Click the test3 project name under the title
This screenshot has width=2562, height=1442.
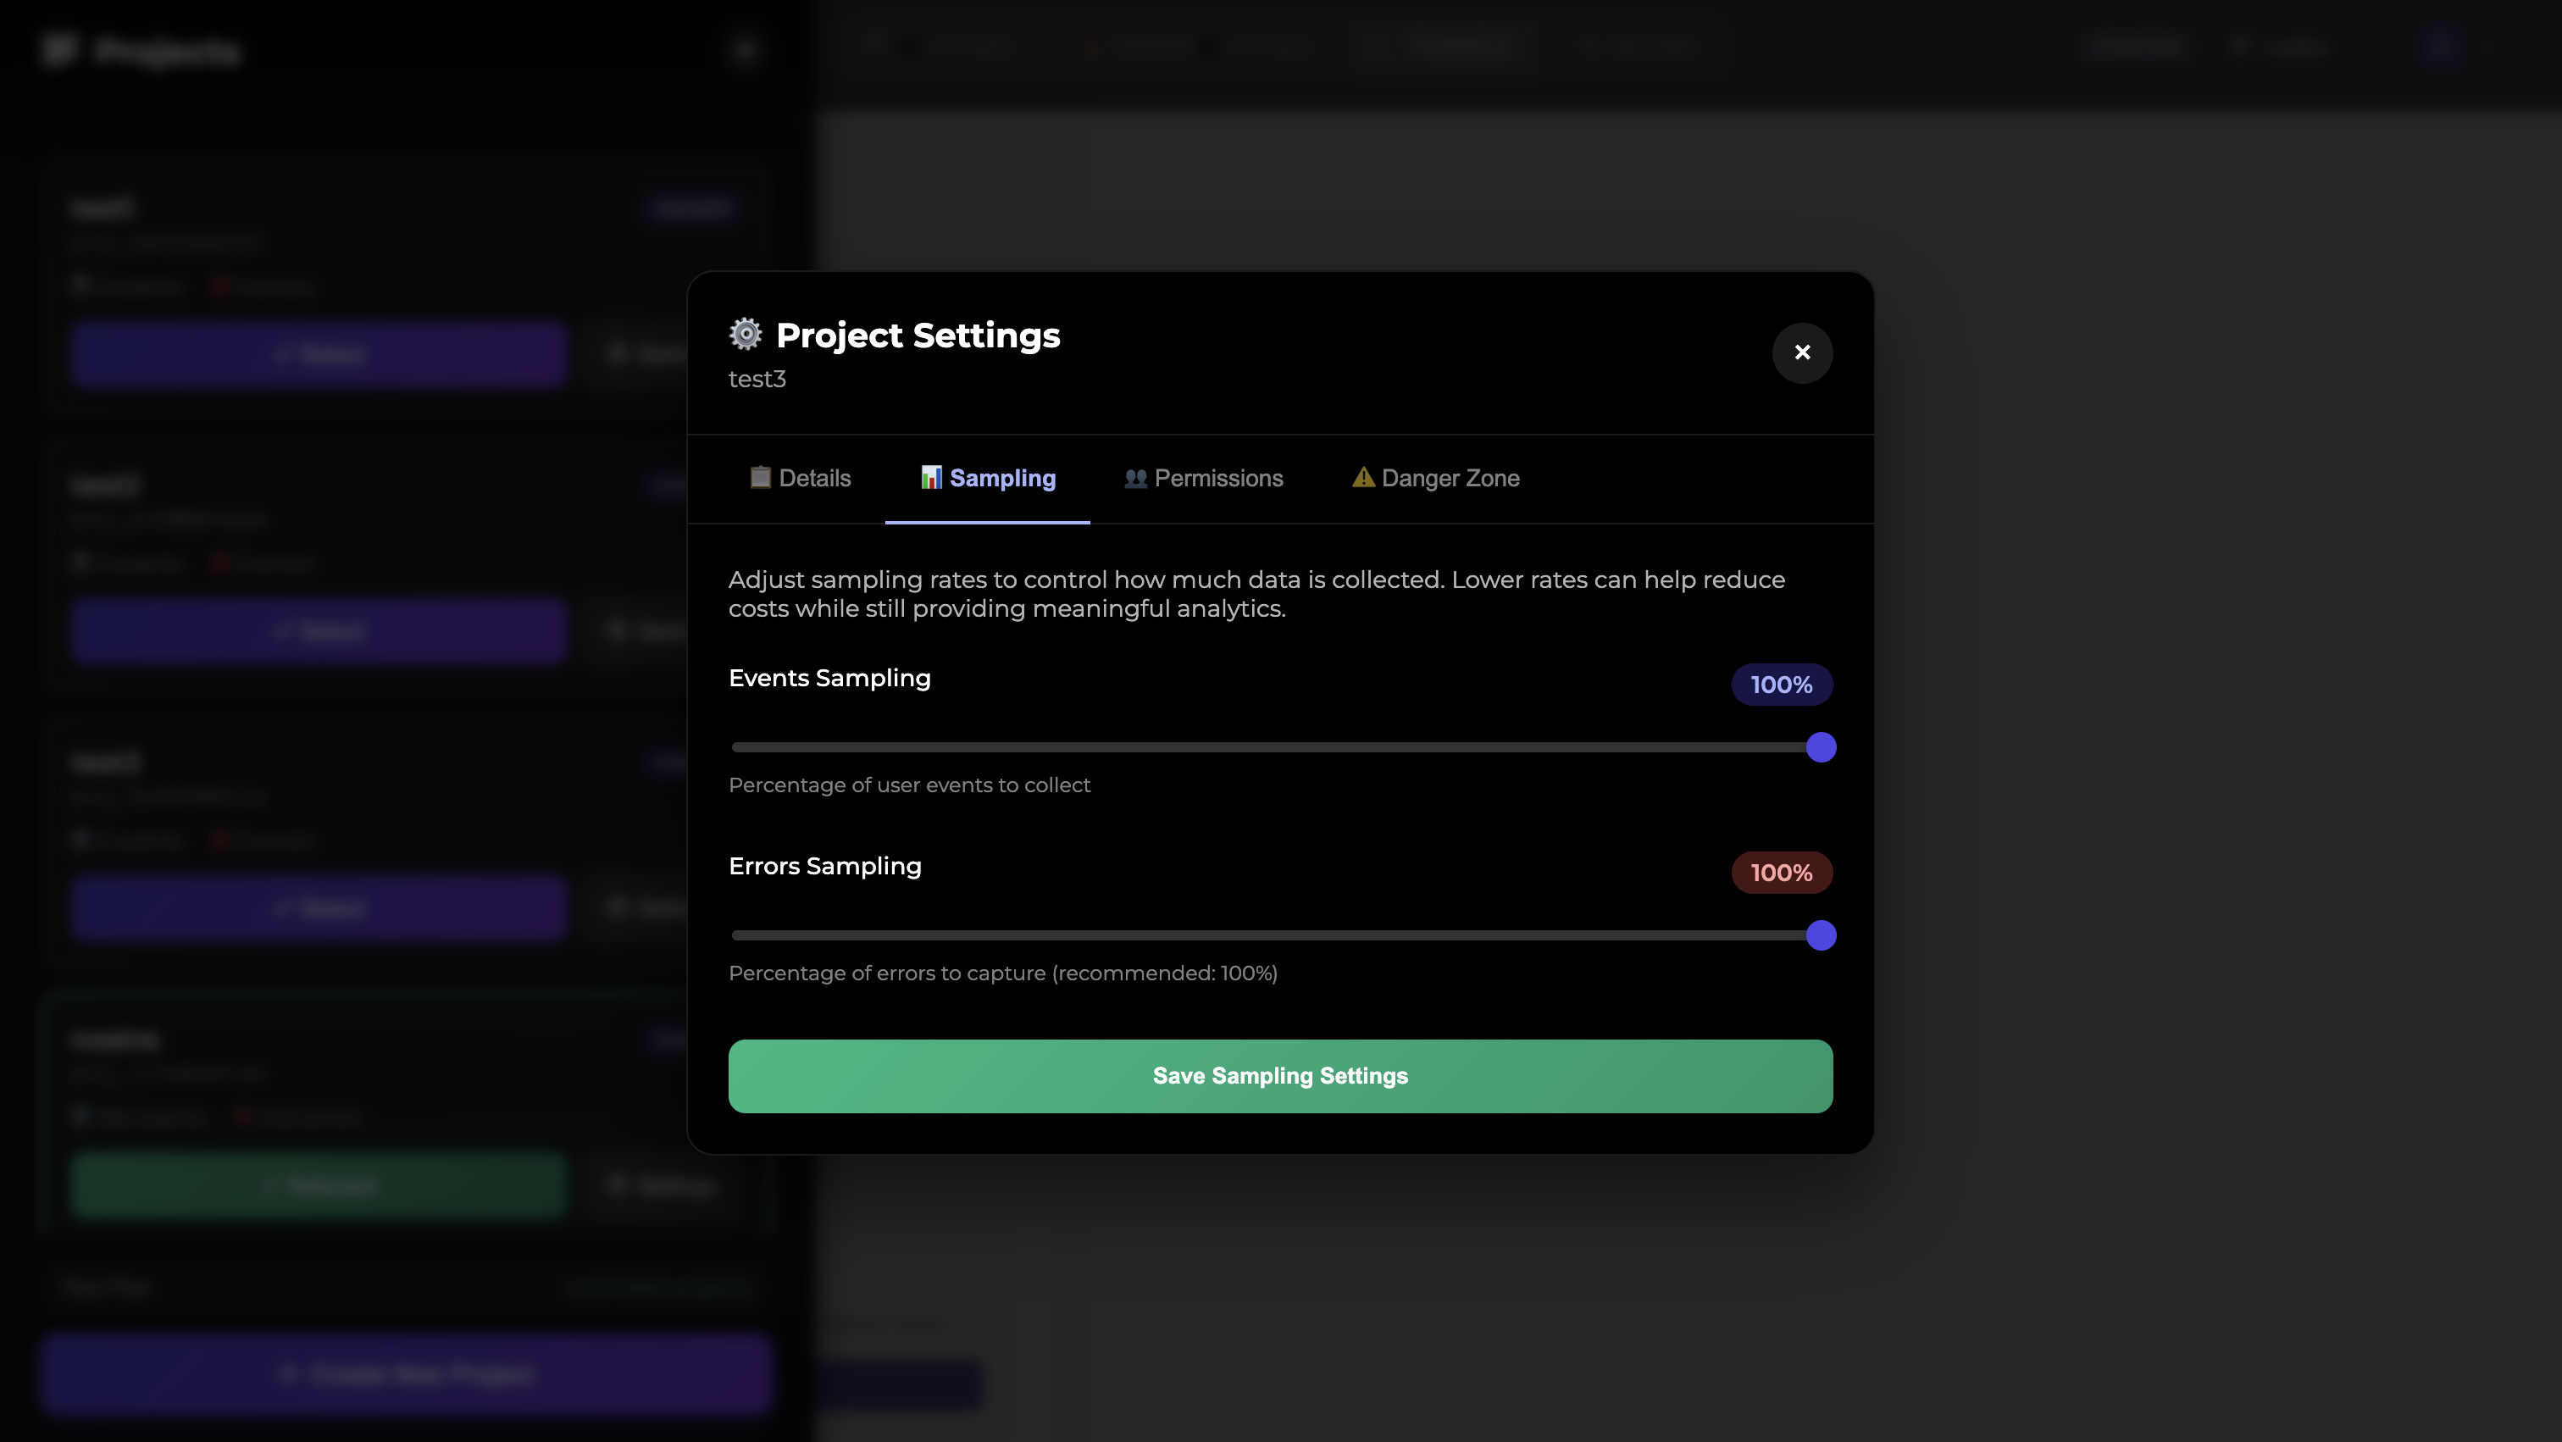[757, 379]
